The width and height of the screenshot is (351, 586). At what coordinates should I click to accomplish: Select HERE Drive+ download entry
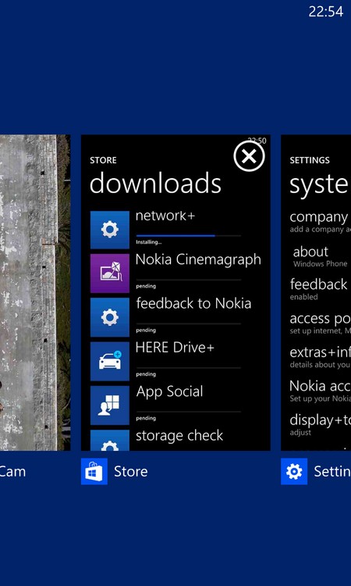(175, 348)
